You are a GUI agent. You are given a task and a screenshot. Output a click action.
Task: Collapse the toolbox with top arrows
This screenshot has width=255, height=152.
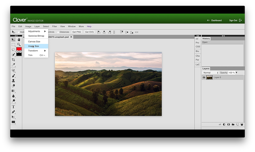coord(16,36)
